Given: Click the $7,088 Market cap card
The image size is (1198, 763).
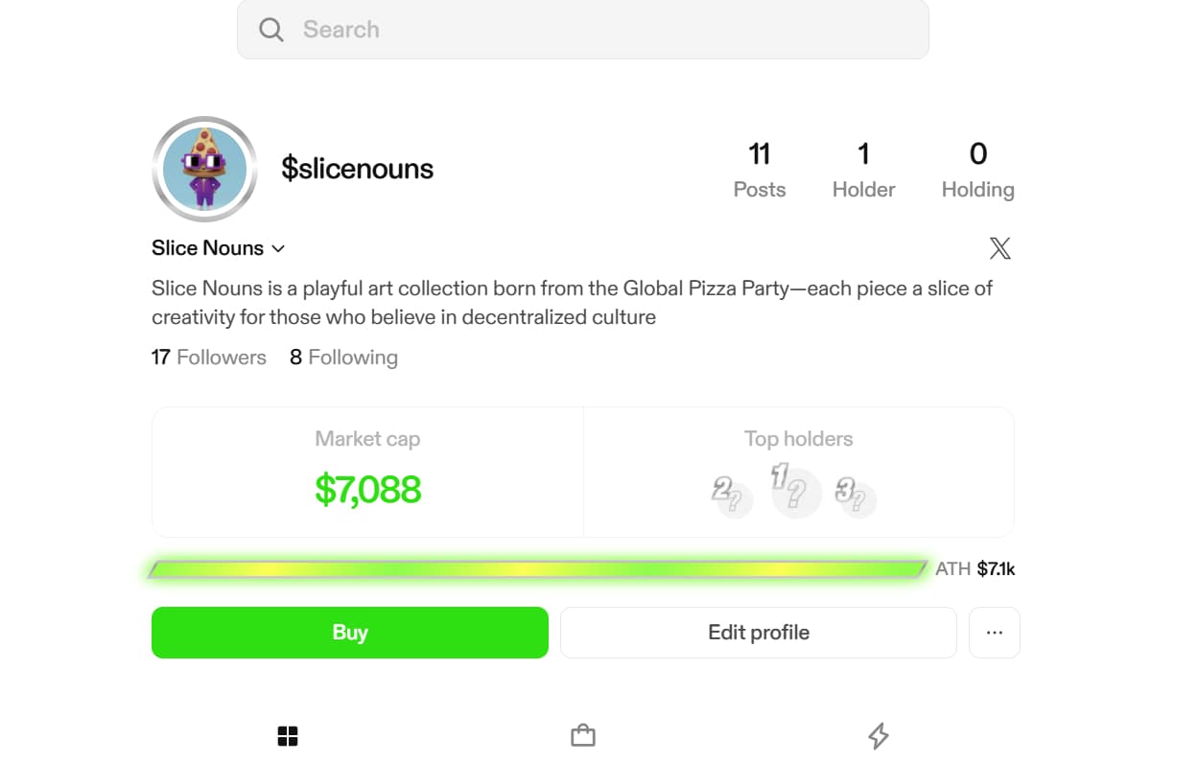Looking at the screenshot, I should point(367,472).
